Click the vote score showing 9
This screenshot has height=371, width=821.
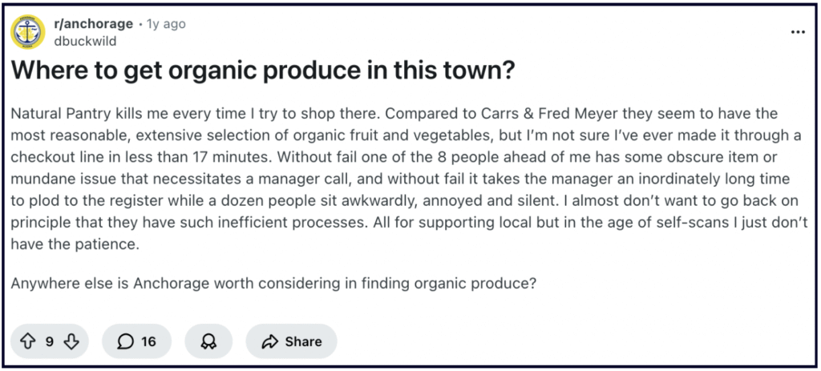49,341
